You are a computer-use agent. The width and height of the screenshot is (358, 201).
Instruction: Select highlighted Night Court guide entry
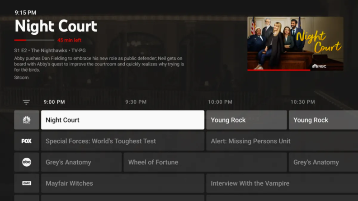point(122,120)
